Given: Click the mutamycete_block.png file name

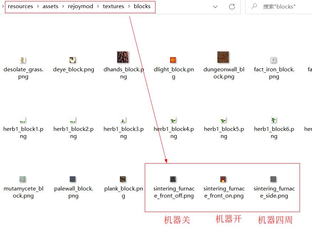Looking at the screenshot, I should [x=23, y=192].
